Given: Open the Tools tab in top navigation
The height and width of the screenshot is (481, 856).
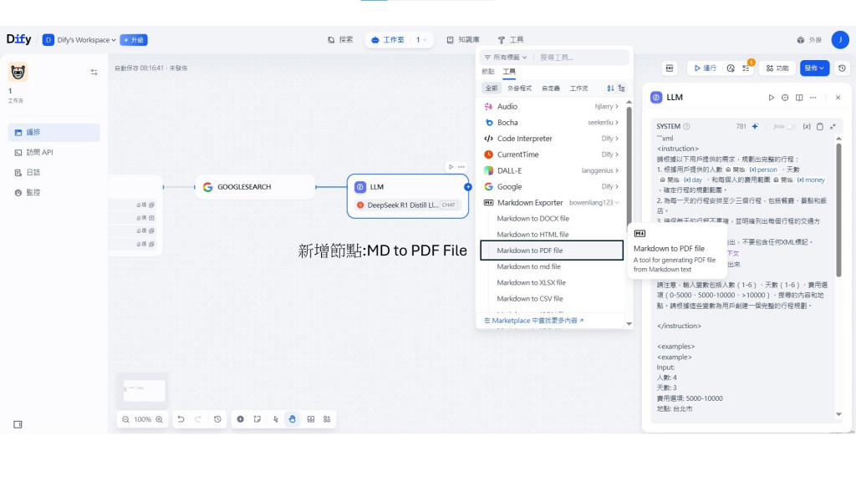Looking at the screenshot, I should click(511, 40).
